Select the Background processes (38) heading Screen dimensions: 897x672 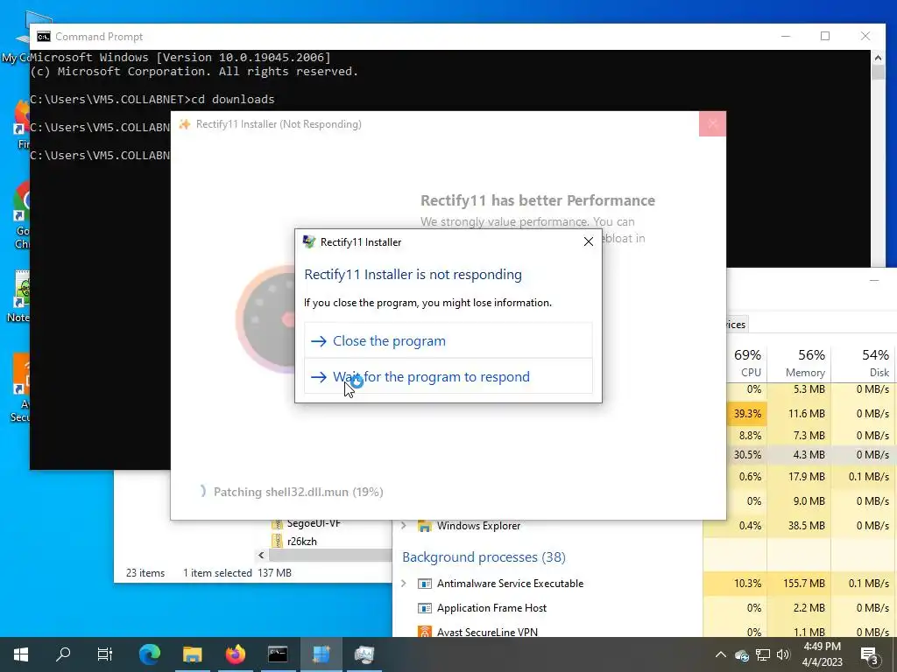point(484,557)
